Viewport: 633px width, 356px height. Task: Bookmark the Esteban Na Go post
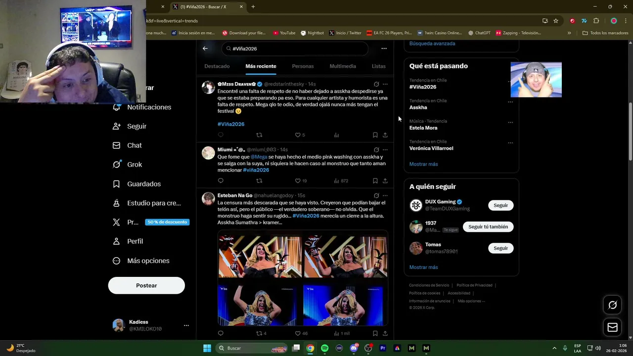click(375, 333)
